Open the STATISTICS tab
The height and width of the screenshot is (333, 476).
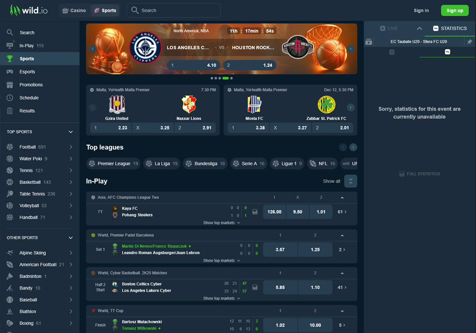(450, 28)
